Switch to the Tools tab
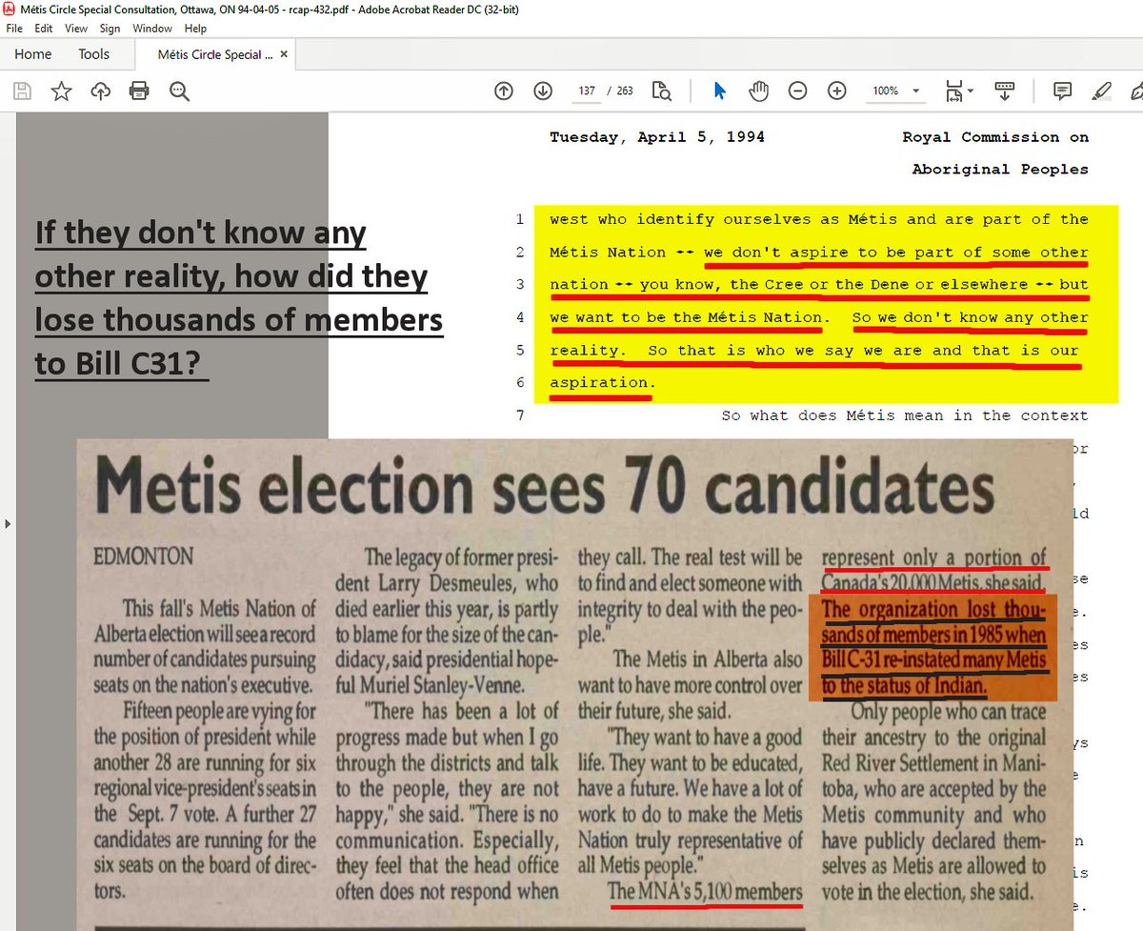 click(93, 54)
